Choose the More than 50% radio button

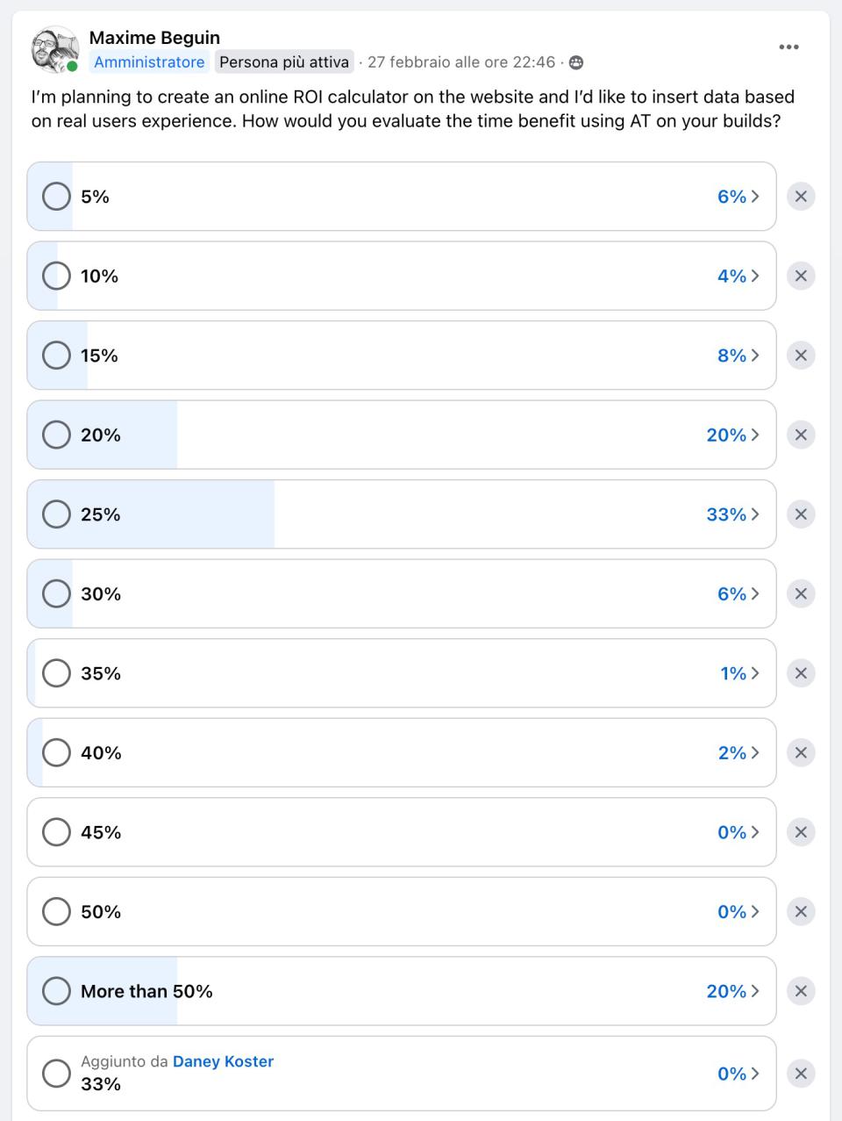(x=56, y=991)
